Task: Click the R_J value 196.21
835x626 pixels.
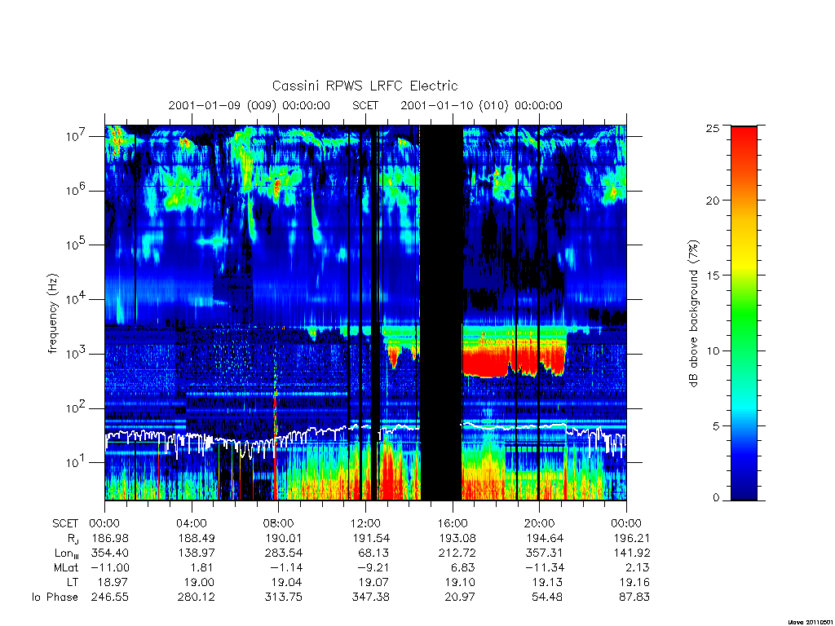Action: (x=632, y=538)
